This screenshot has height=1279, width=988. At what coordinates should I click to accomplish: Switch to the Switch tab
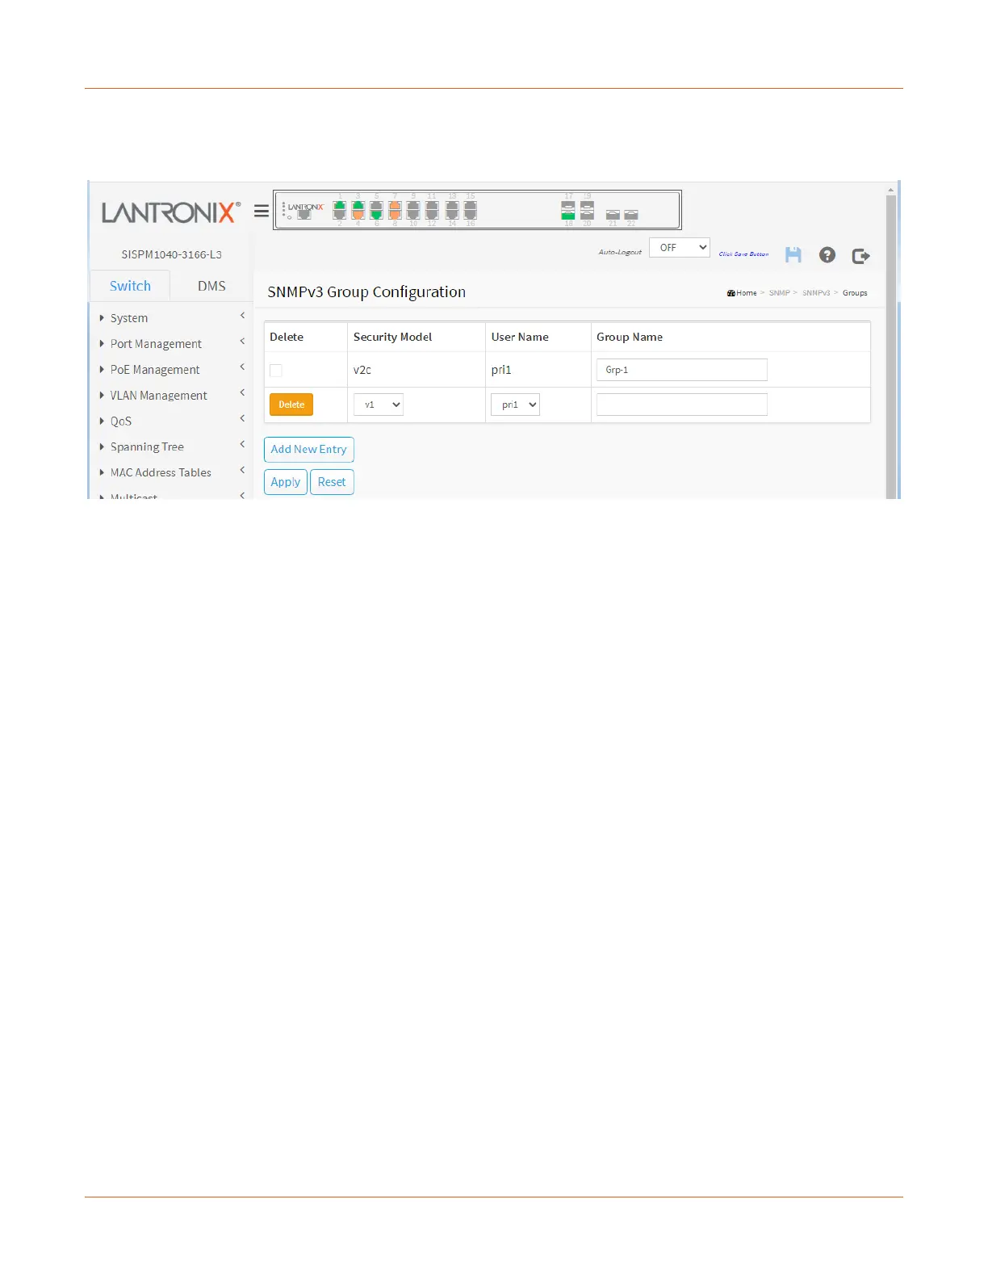[130, 286]
